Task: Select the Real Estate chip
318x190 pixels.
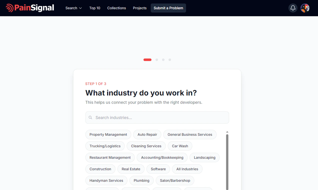Action: [x=131, y=169]
